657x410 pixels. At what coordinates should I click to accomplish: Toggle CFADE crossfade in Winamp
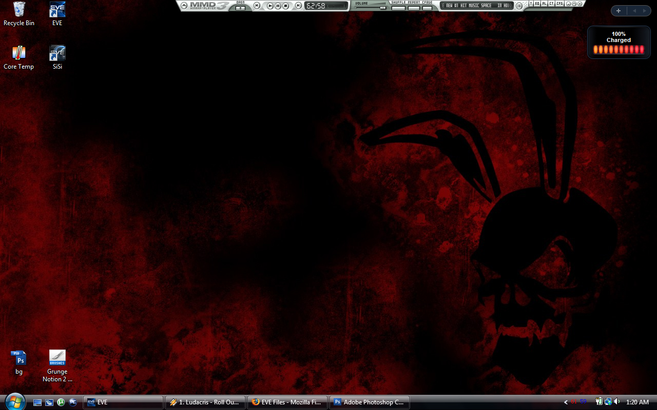coord(427,8)
